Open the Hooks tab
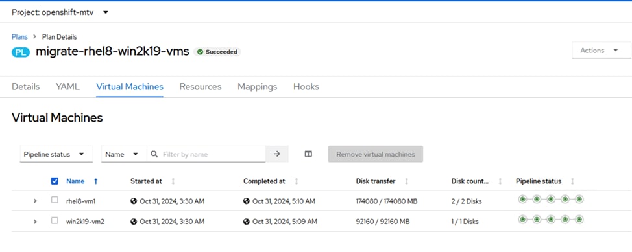 pyautogui.click(x=306, y=87)
